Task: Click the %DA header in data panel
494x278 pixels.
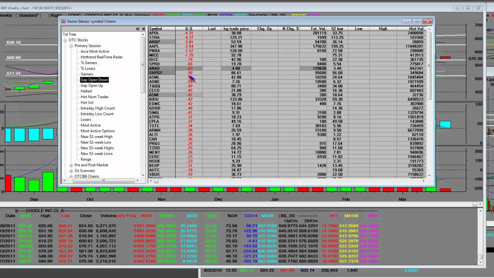Action: coord(232,215)
